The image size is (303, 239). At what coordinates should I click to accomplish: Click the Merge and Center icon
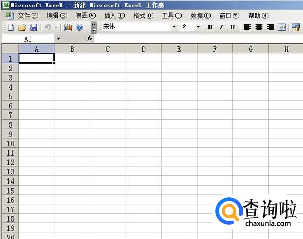(x=281, y=27)
